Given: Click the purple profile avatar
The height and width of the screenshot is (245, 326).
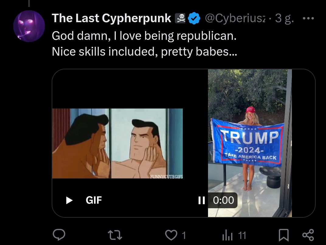Looking at the screenshot, I should click(x=29, y=26).
